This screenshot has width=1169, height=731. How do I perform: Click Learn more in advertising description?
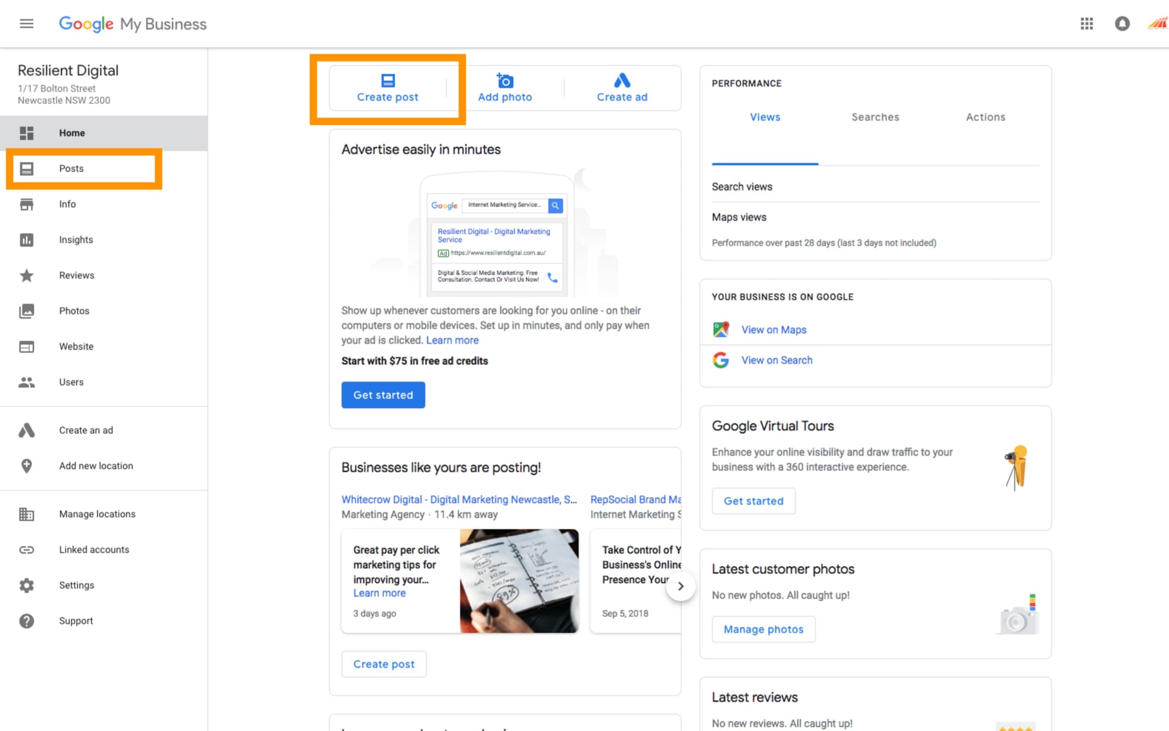point(452,340)
